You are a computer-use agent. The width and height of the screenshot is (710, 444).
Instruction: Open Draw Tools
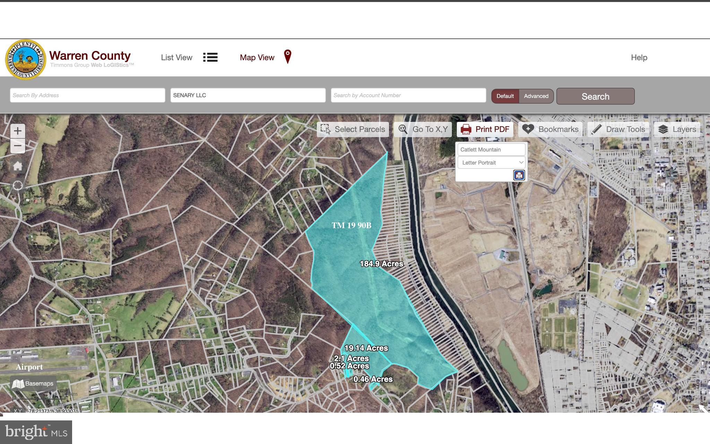(x=618, y=129)
